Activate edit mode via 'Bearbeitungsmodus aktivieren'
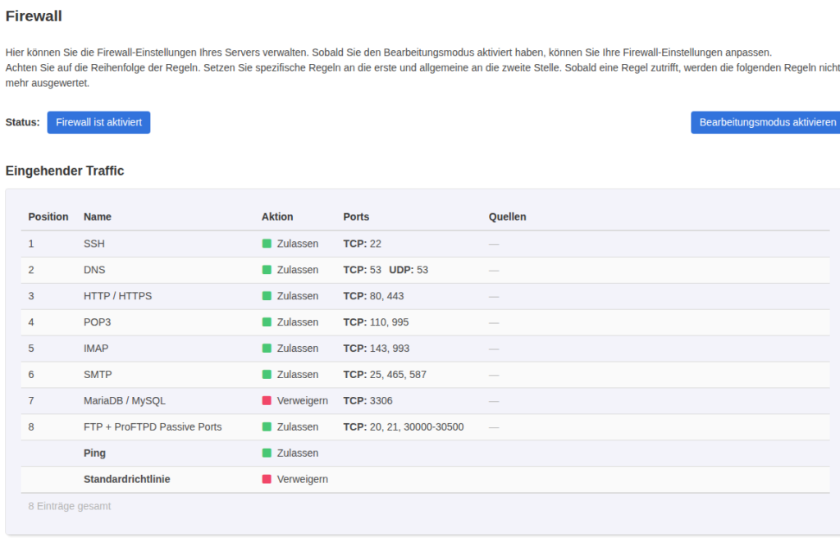 point(766,122)
